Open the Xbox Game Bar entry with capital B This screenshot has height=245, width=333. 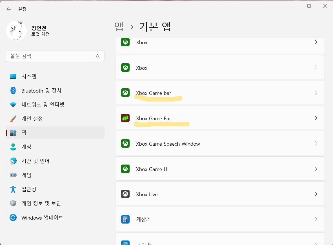coord(220,118)
